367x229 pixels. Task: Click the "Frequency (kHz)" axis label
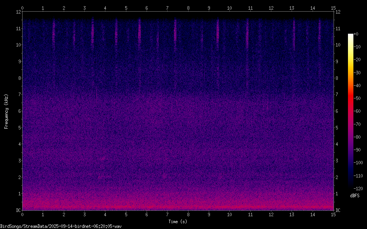(x=6, y=112)
